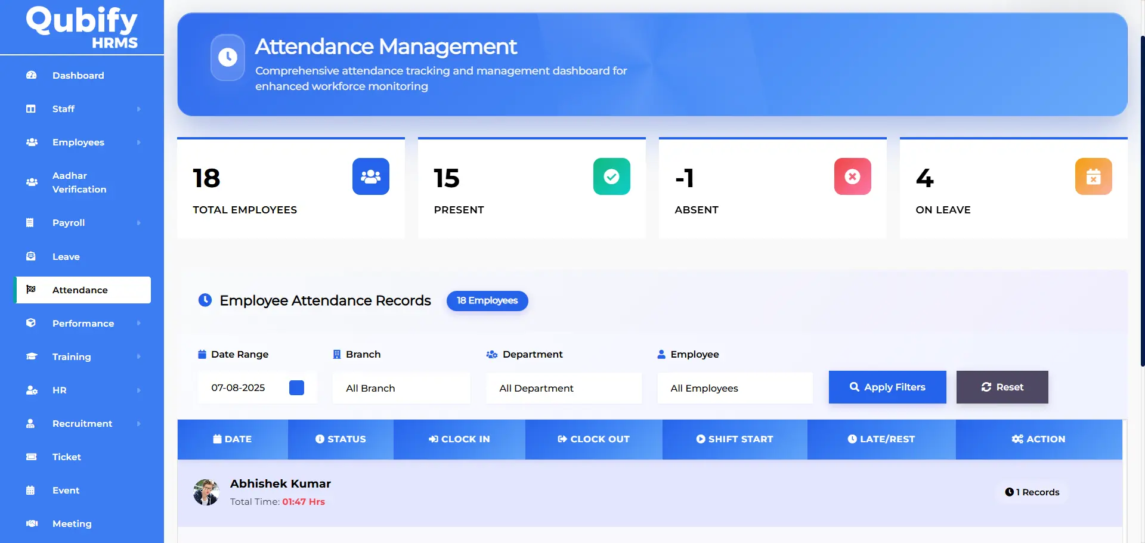Expand the Recruitment submenu arrow
The height and width of the screenshot is (543, 1145).
(139, 424)
